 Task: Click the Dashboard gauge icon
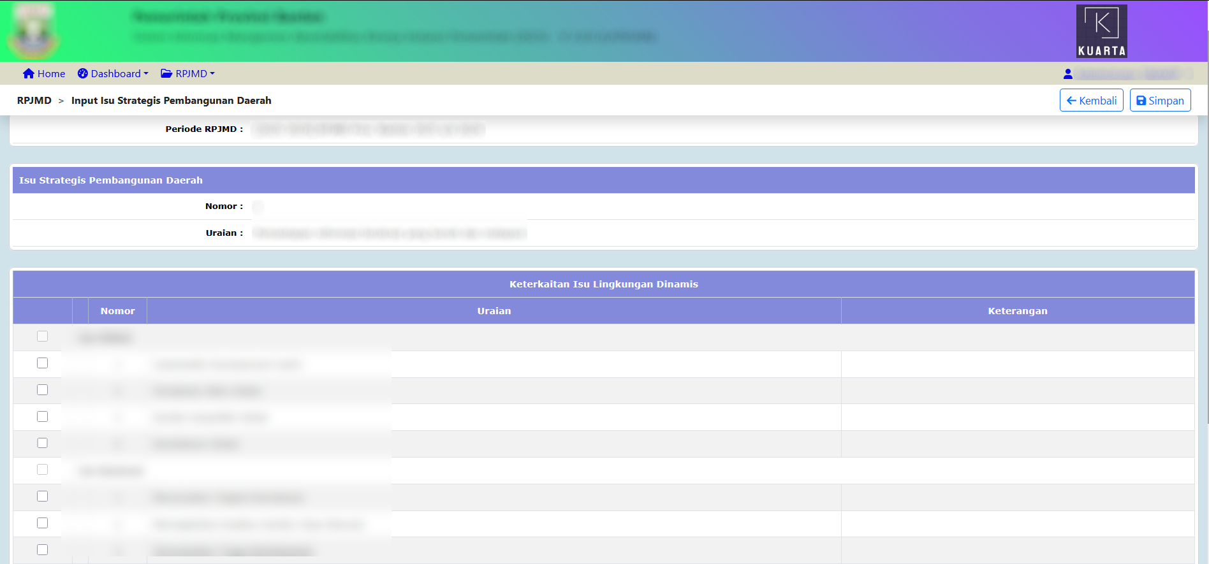[x=83, y=73]
